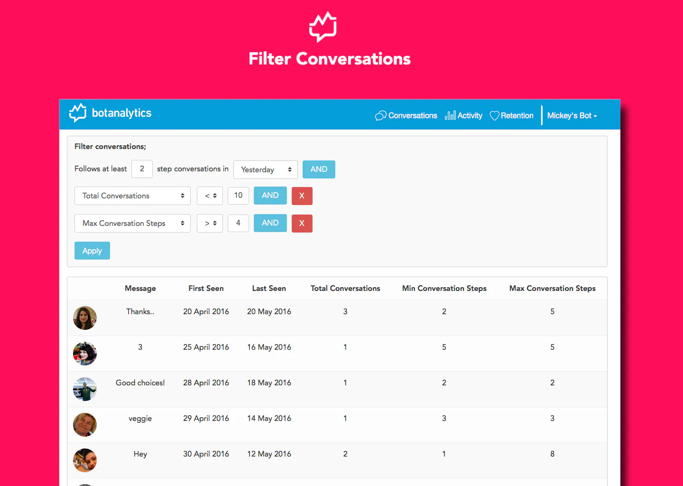Click the 16 May 2016 last seen cell
This screenshot has width=683, height=486.
269,347
